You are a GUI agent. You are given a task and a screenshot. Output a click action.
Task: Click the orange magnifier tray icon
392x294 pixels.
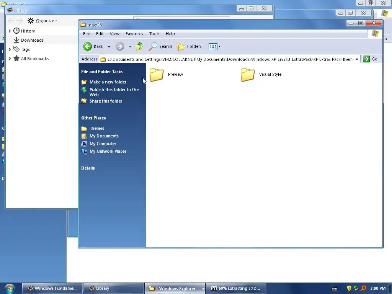coord(363,288)
